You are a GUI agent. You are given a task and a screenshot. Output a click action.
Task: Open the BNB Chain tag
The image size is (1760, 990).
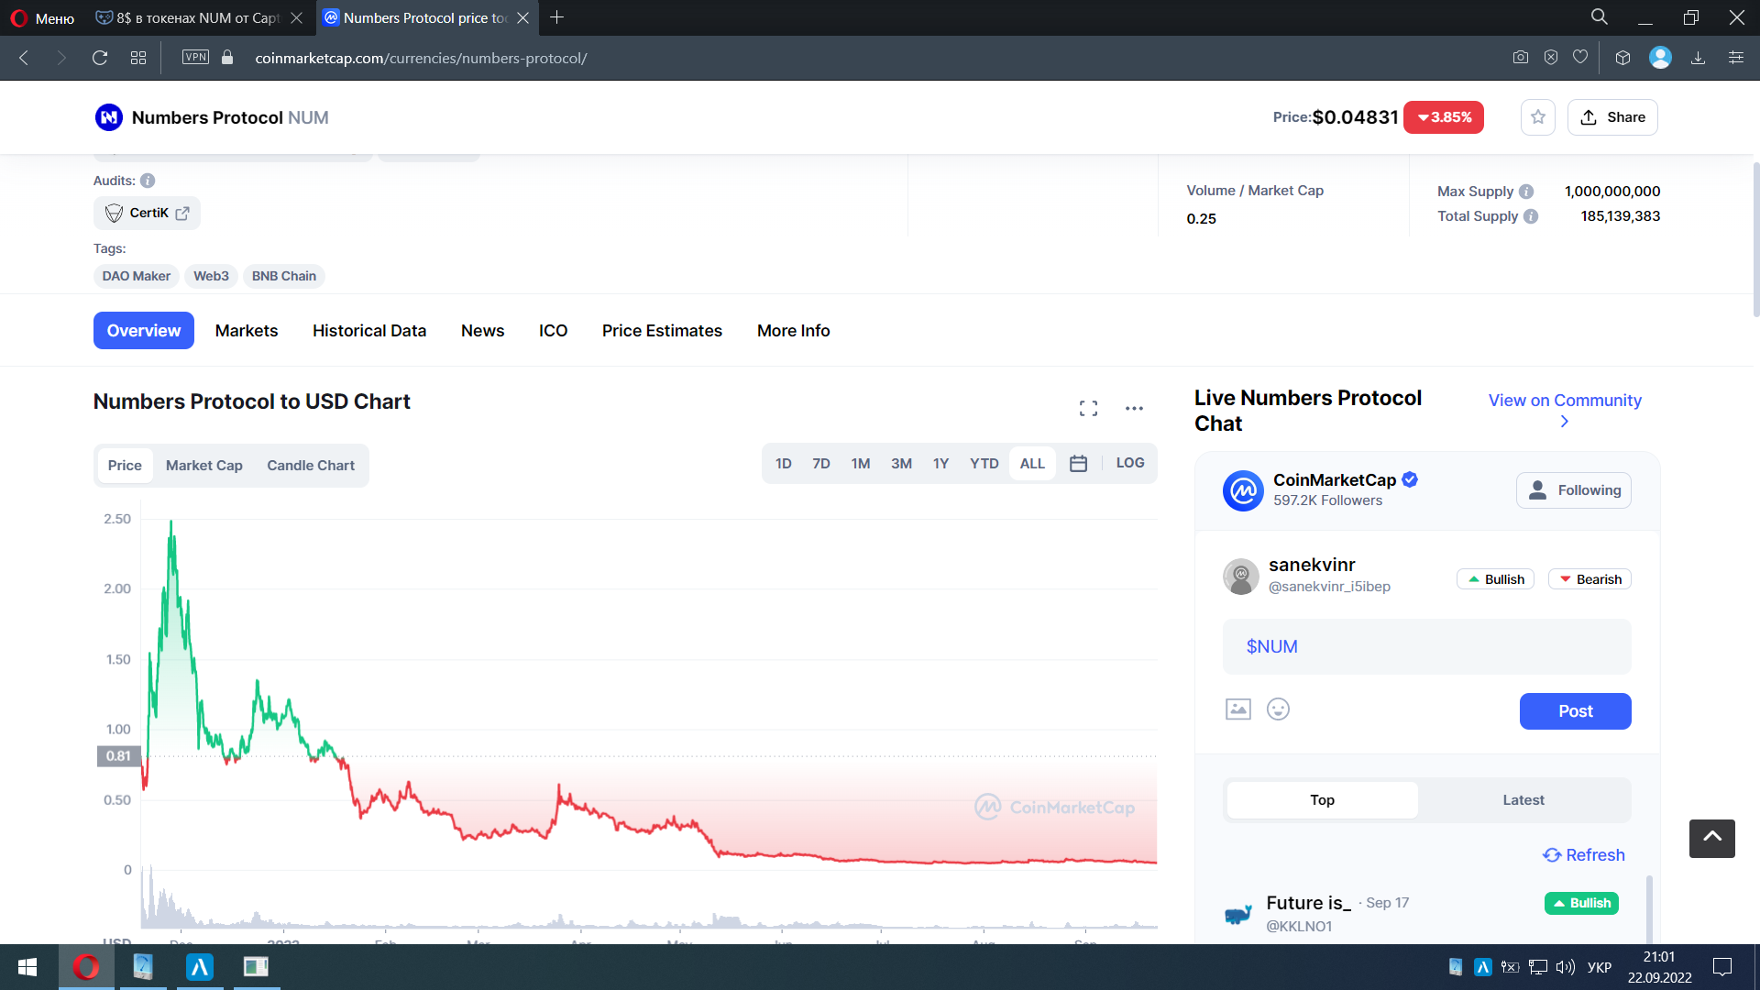pos(284,276)
